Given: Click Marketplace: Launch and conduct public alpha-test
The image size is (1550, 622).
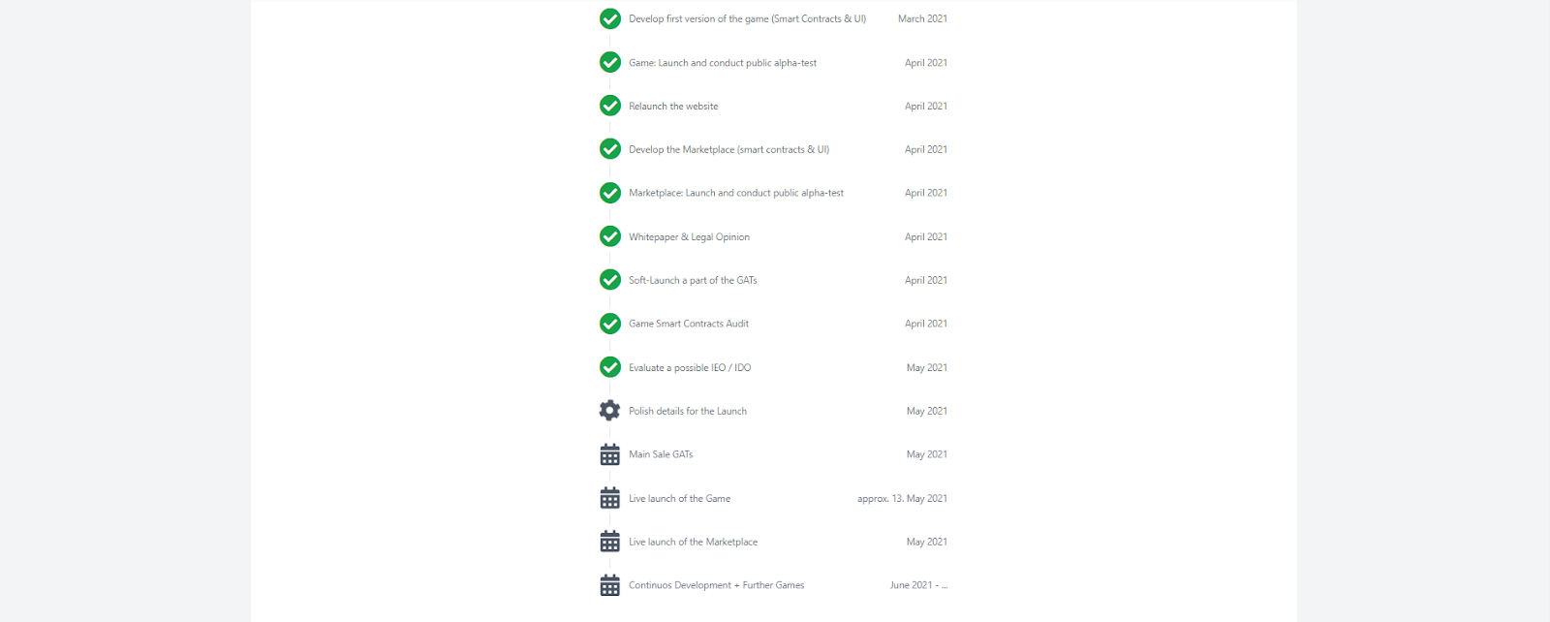Looking at the screenshot, I should click(736, 193).
